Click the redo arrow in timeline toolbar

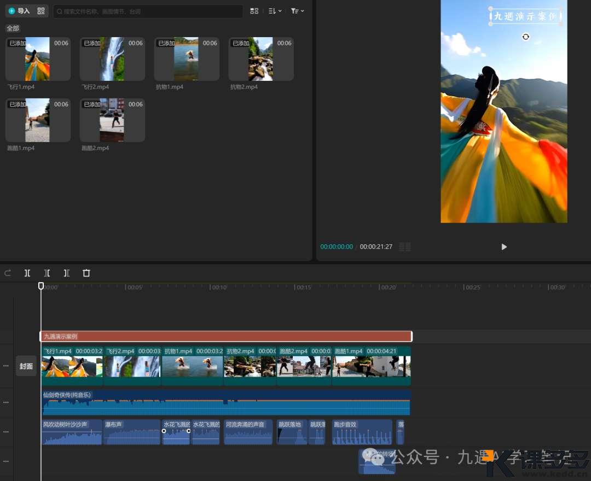coord(8,273)
